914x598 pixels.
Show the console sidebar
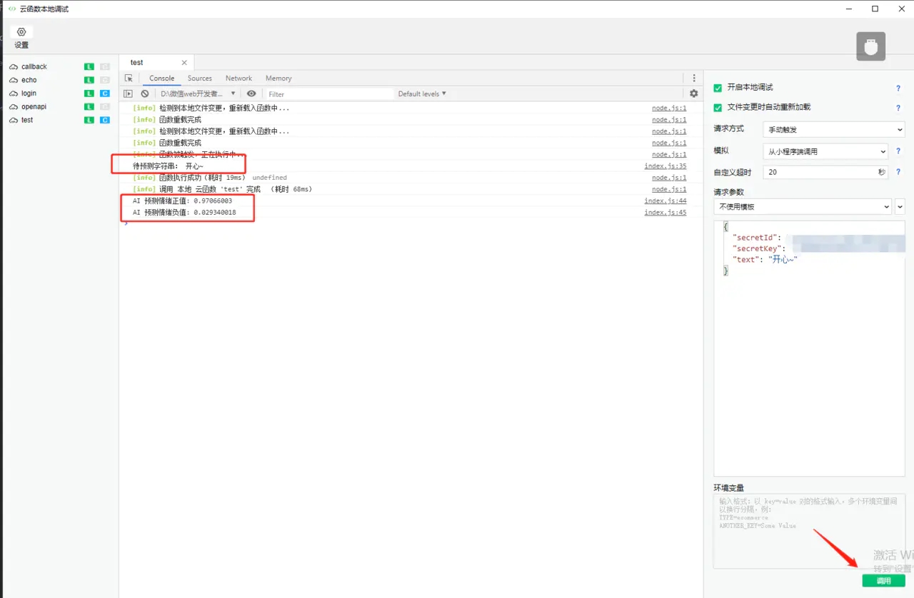pos(129,93)
